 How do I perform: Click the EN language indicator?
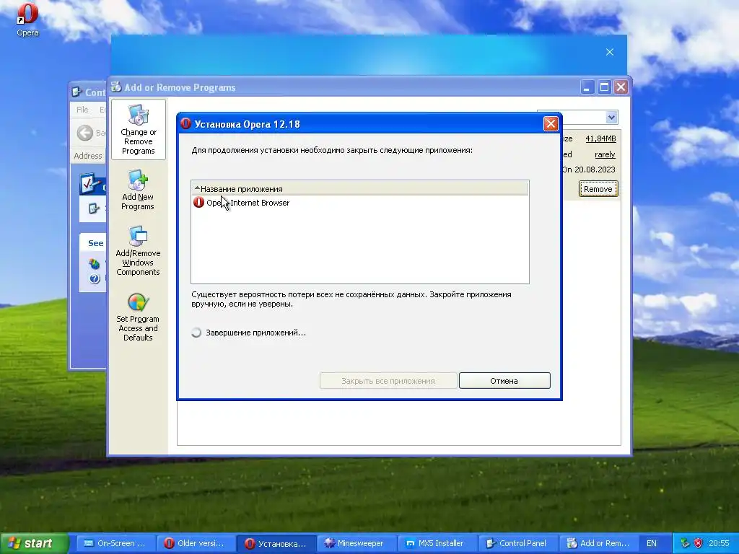pos(652,543)
